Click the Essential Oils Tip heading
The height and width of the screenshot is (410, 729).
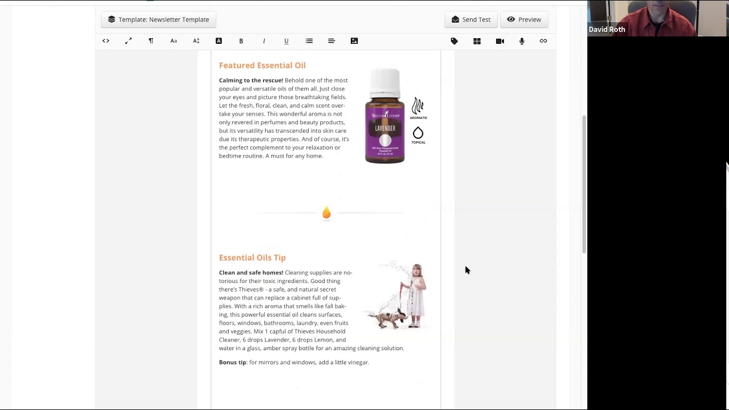pyautogui.click(x=252, y=258)
